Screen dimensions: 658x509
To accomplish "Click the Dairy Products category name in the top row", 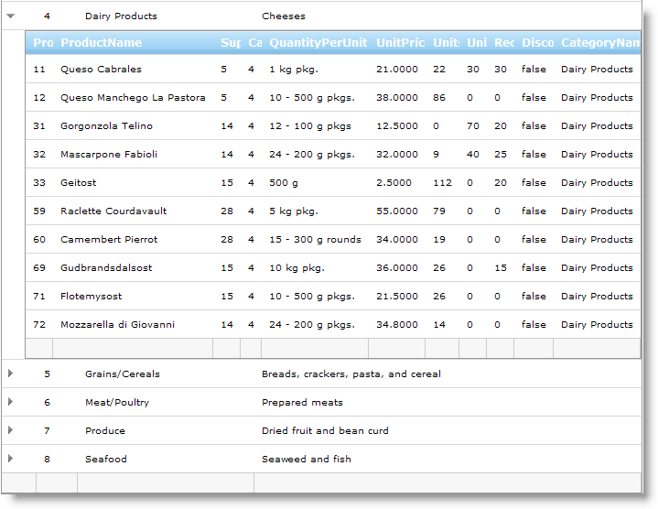I will [x=121, y=16].
